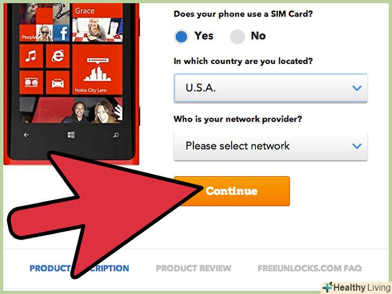The image size is (392, 294).
Task: Open the FreeUnlocks.com FAQ tab
Action: [x=310, y=268]
